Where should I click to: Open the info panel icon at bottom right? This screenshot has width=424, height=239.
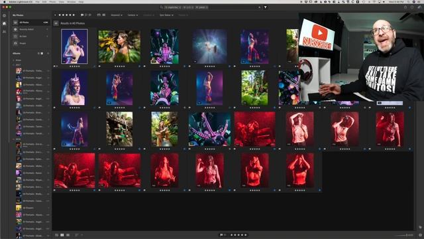[420, 235]
